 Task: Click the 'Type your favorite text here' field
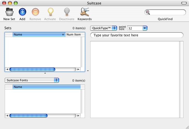137,35
